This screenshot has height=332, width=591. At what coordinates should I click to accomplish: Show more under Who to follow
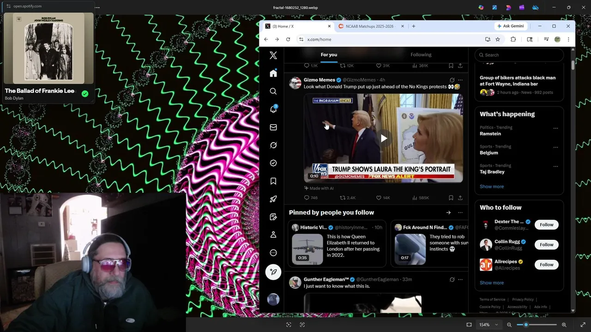tap(492, 283)
